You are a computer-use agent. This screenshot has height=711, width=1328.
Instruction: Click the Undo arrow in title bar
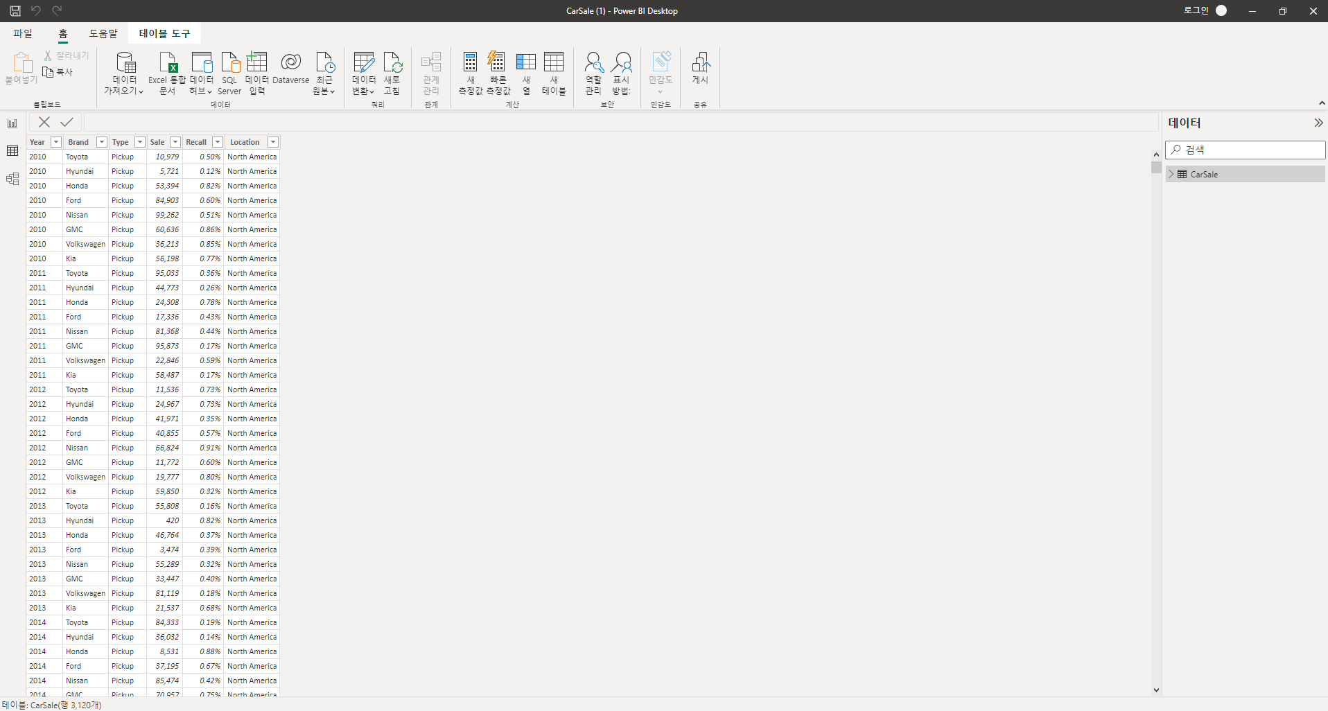pos(36,10)
